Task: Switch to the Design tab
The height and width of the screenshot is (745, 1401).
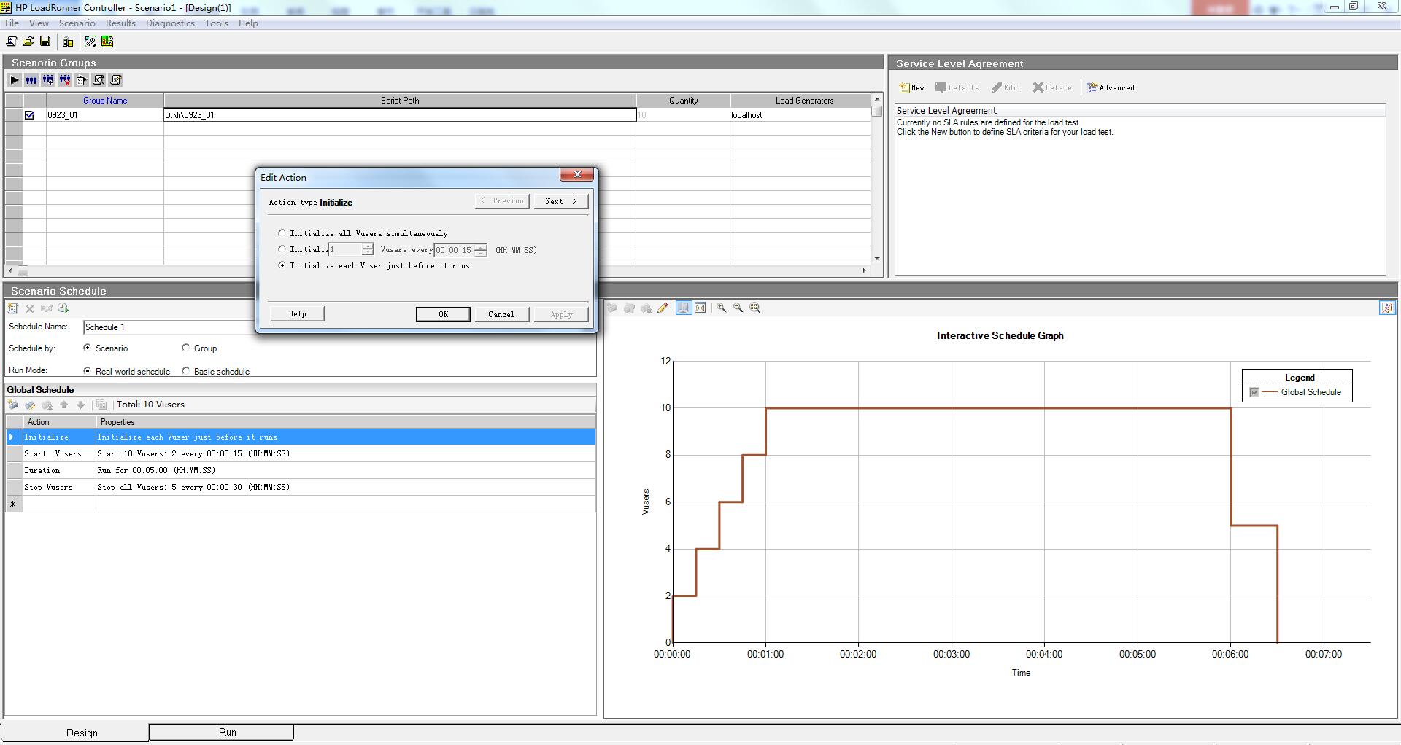Action: [76, 733]
